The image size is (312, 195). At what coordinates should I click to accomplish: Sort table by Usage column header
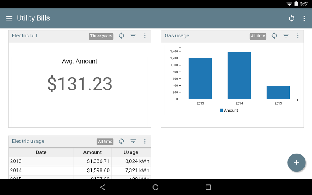coord(131,152)
